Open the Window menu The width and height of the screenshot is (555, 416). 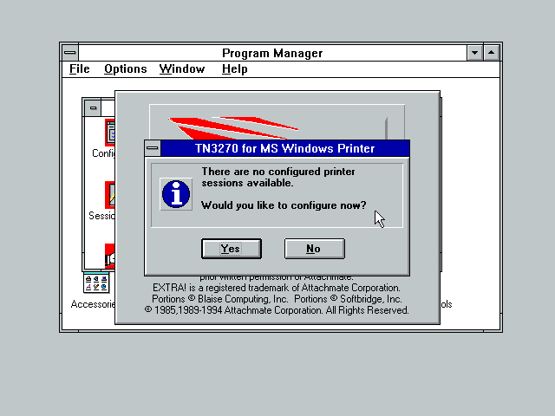pyautogui.click(x=182, y=69)
